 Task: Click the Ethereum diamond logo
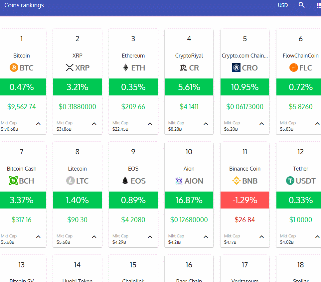pos(125,68)
